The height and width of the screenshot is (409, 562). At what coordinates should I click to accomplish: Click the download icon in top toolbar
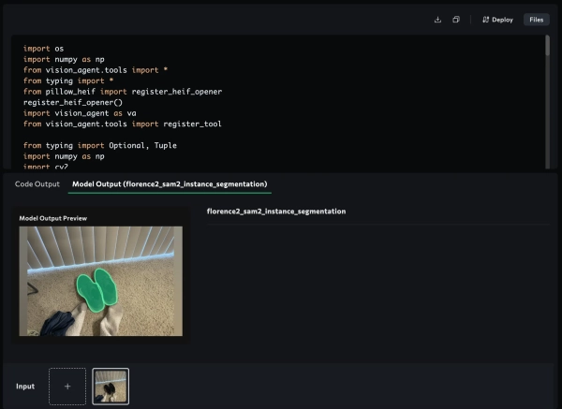click(x=437, y=19)
